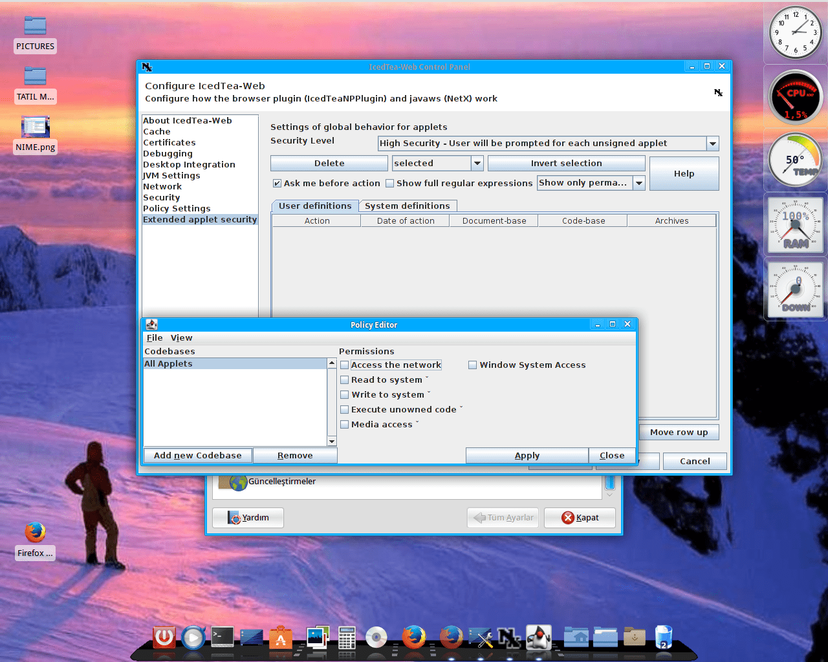
Task: Open the CD/DVD disc icon in dock
Action: coord(376,637)
